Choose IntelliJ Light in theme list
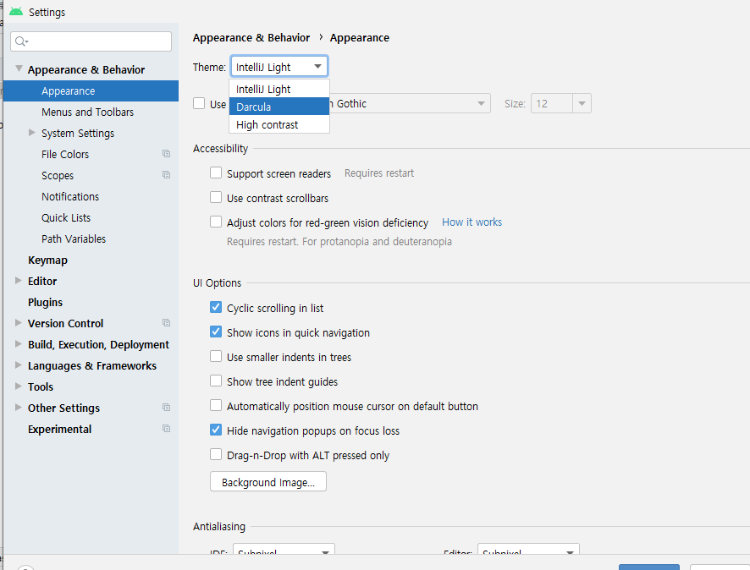Image resolution: width=750 pixels, height=570 pixels. pos(279,89)
